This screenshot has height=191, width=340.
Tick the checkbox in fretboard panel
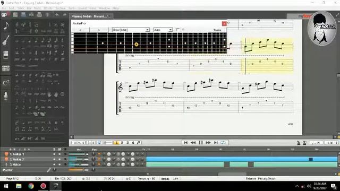pyautogui.click(x=178, y=30)
